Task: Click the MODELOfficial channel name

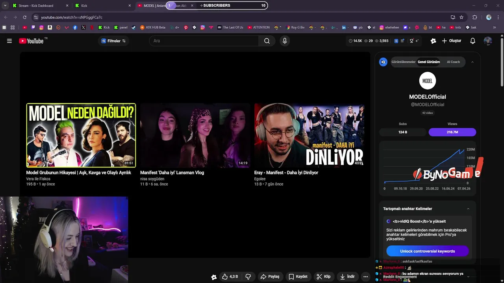Action: [428, 97]
